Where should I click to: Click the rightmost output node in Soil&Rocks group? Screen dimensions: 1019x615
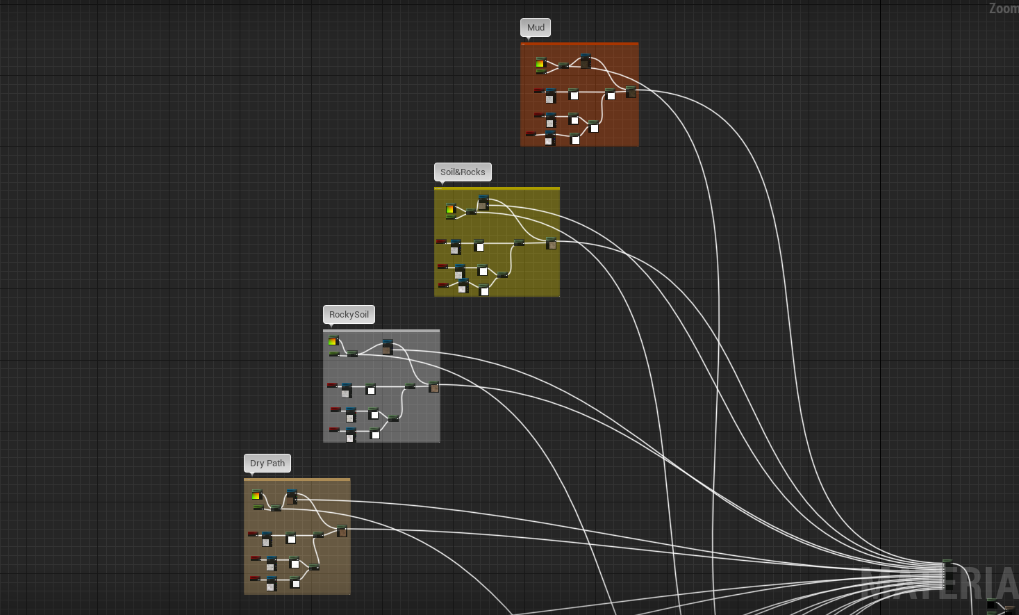551,243
